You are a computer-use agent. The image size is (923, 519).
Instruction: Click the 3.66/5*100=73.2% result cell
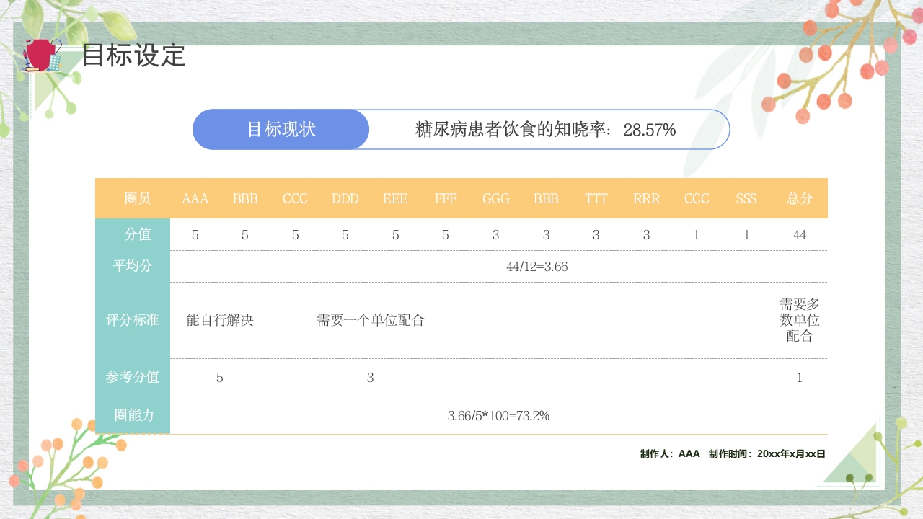[498, 415]
